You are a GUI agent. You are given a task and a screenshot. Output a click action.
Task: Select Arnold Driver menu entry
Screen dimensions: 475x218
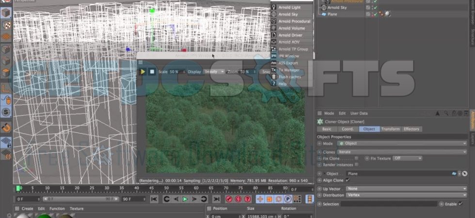(290, 35)
